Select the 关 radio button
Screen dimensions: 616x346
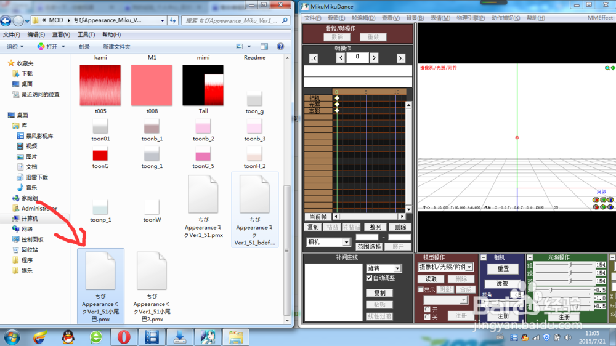pos(427,316)
